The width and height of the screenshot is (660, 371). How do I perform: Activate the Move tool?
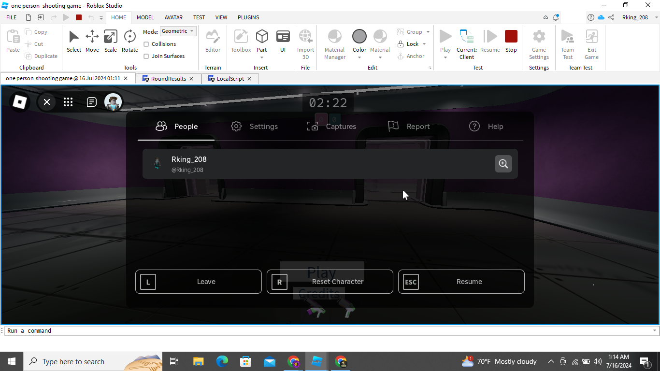[92, 41]
